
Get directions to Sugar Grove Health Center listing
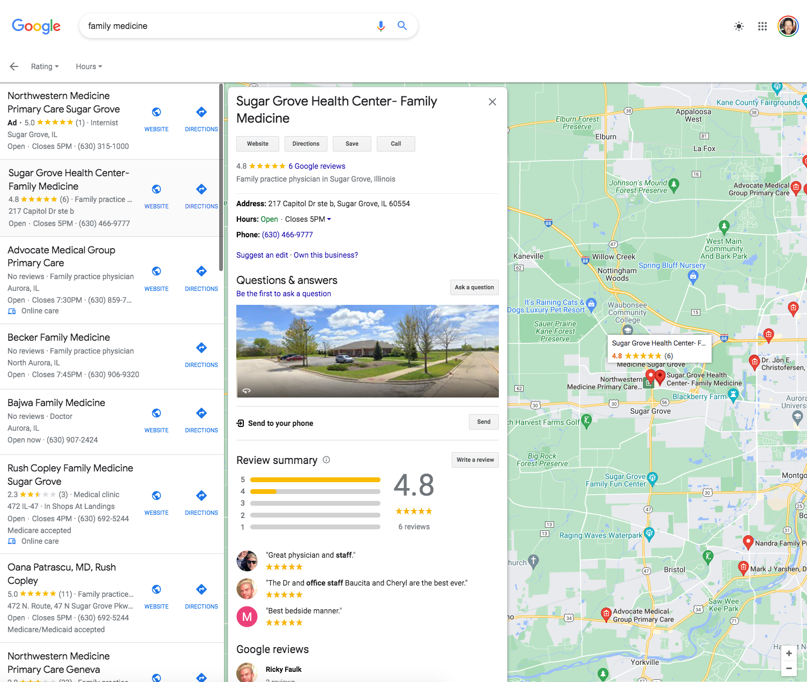[x=201, y=196]
